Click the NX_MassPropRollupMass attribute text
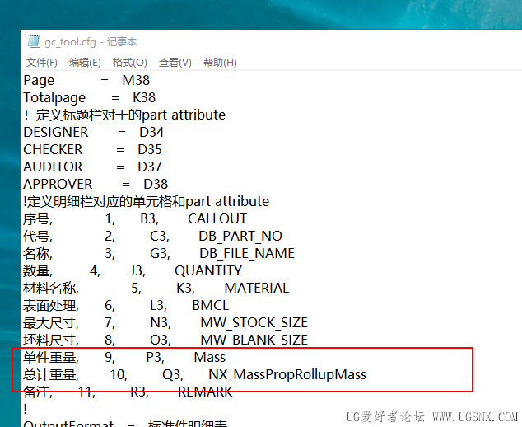The image size is (522, 427). [287, 375]
